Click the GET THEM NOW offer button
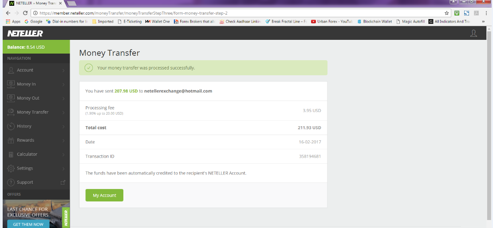 click(28, 224)
